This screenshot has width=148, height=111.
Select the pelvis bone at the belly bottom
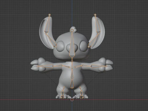click(72, 84)
